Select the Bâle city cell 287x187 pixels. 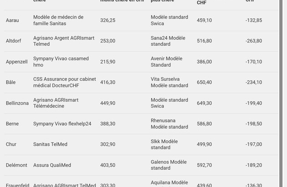11,82
